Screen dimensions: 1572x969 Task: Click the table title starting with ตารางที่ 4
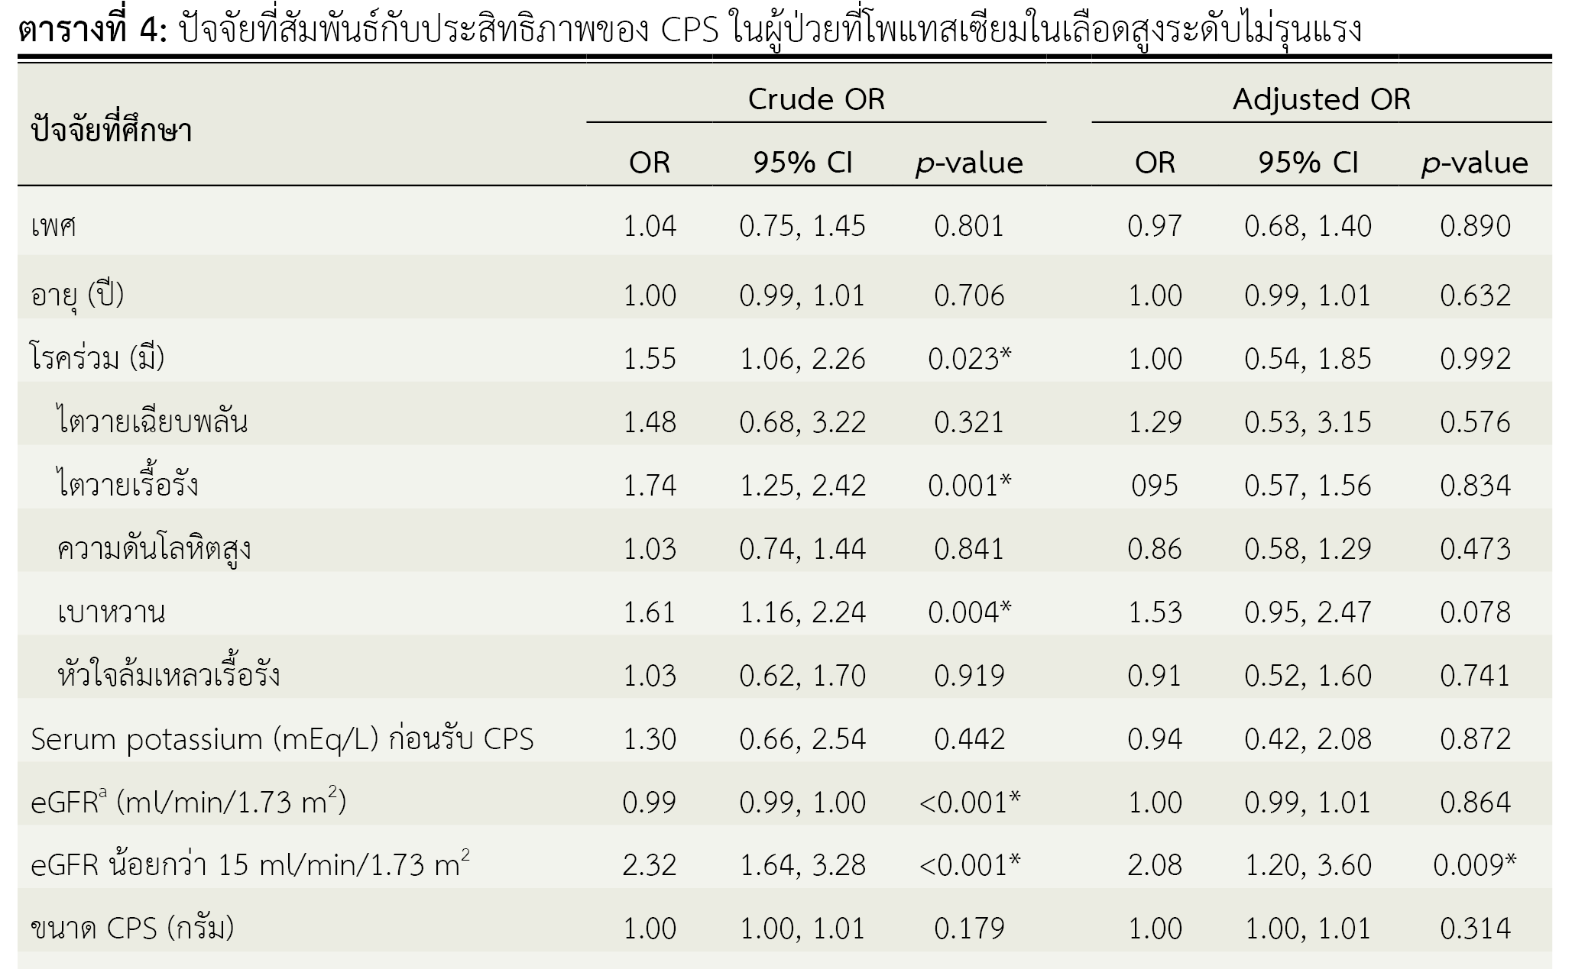(688, 31)
